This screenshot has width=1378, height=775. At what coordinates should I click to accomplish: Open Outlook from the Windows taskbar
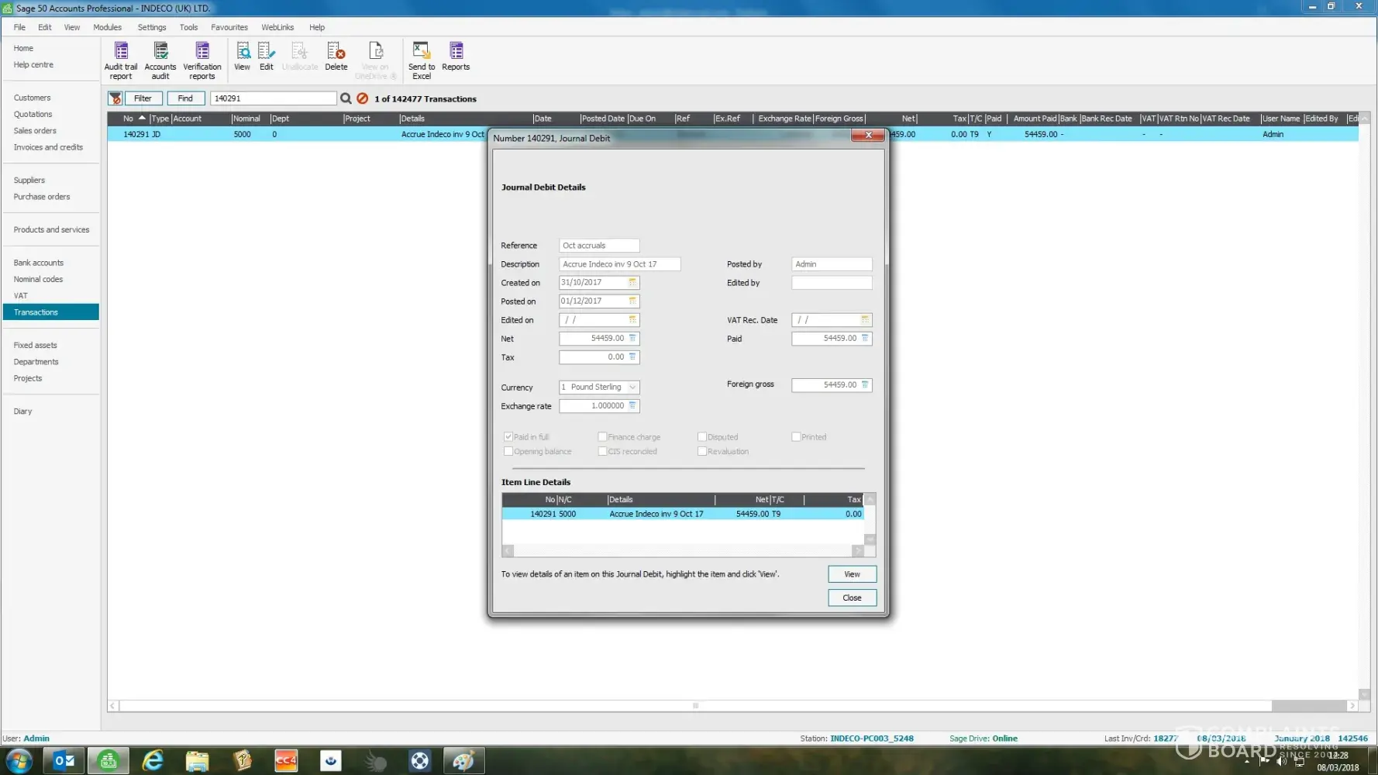[x=64, y=761]
